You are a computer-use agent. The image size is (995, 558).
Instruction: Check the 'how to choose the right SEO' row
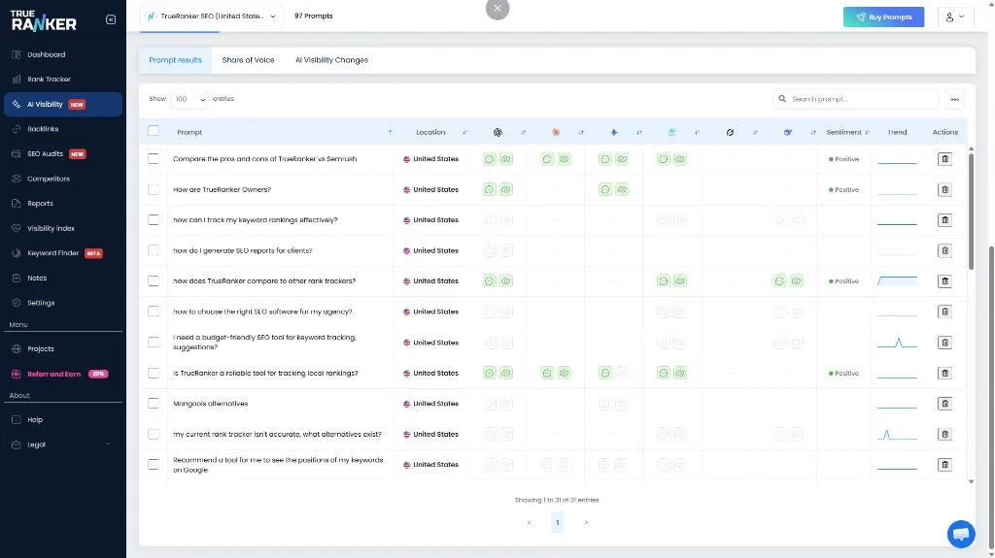(x=153, y=311)
